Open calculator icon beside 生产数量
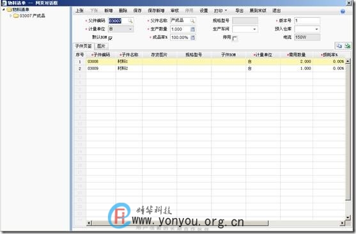This screenshot has height=234, width=356. pyautogui.click(x=192, y=29)
